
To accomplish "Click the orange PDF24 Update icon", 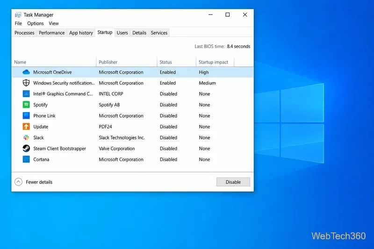I will click(x=26, y=127).
